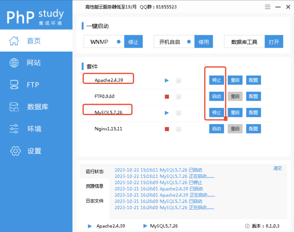Click the version info icon by 版本

247,226
